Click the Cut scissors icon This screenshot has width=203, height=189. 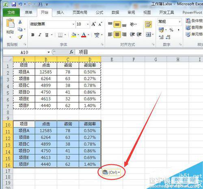[x=20, y=22]
